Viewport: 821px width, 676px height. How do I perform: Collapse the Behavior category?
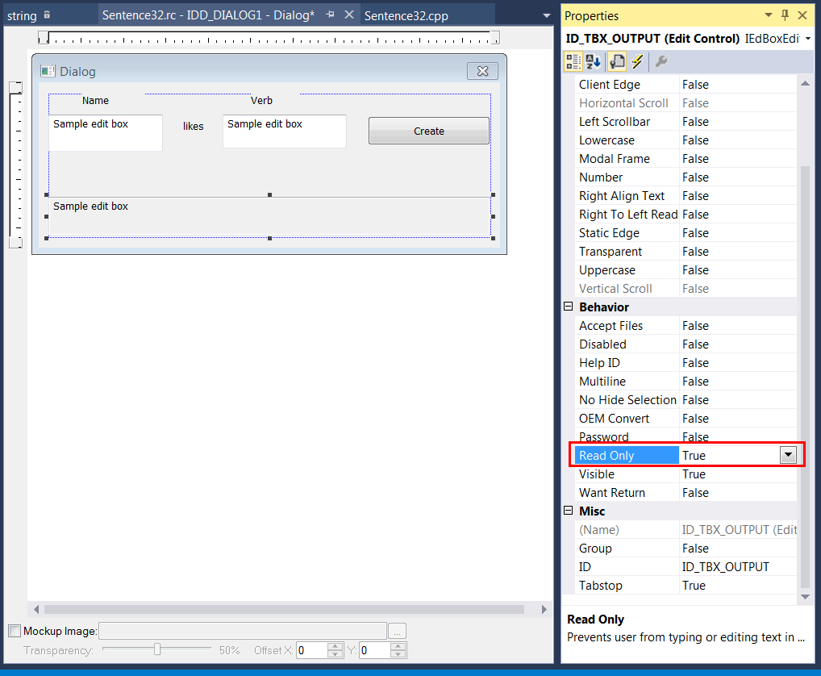(568, 307)
